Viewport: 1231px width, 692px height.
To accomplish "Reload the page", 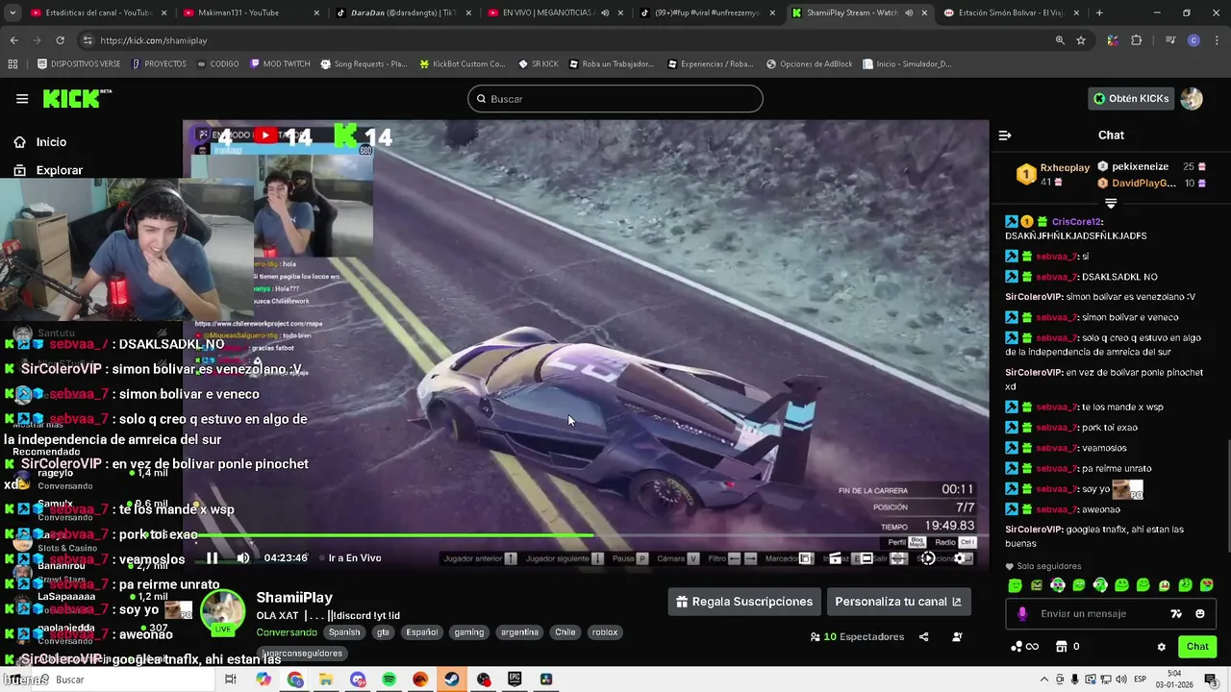I will (60, 40).
